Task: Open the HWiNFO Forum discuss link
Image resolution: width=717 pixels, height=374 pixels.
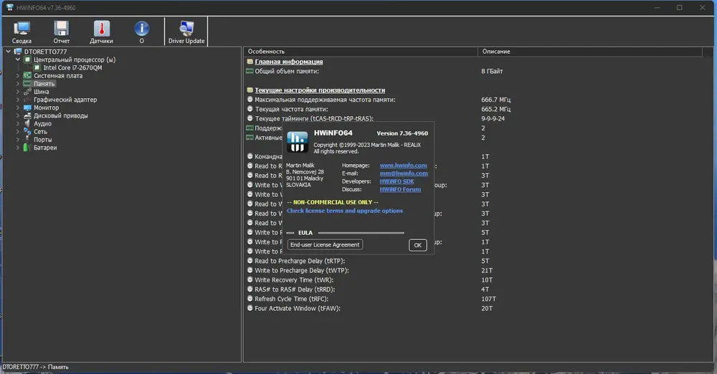Action: (x=400, y=189)
